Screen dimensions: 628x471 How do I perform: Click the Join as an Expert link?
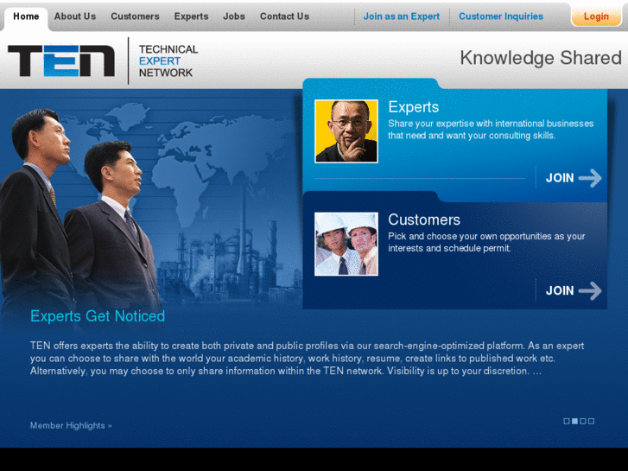pyautogui.click(x=401, y=16)
